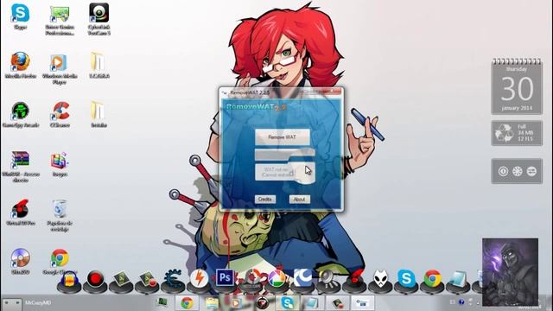Click the RemoveWAT progress bar
The height and width of the screenshot is (311, 553).
pos(284,154)
